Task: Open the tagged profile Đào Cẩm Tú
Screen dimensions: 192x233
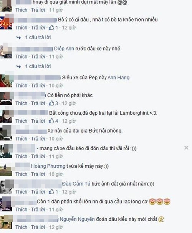Action: coord(76,184)
